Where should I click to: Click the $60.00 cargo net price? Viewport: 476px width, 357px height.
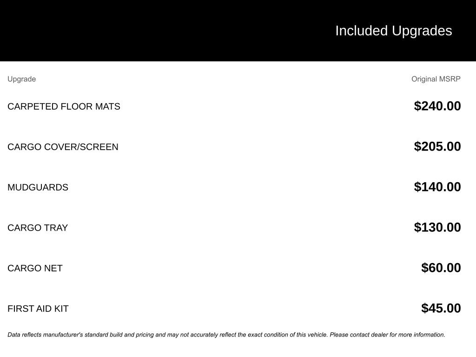tap(441, 268)
